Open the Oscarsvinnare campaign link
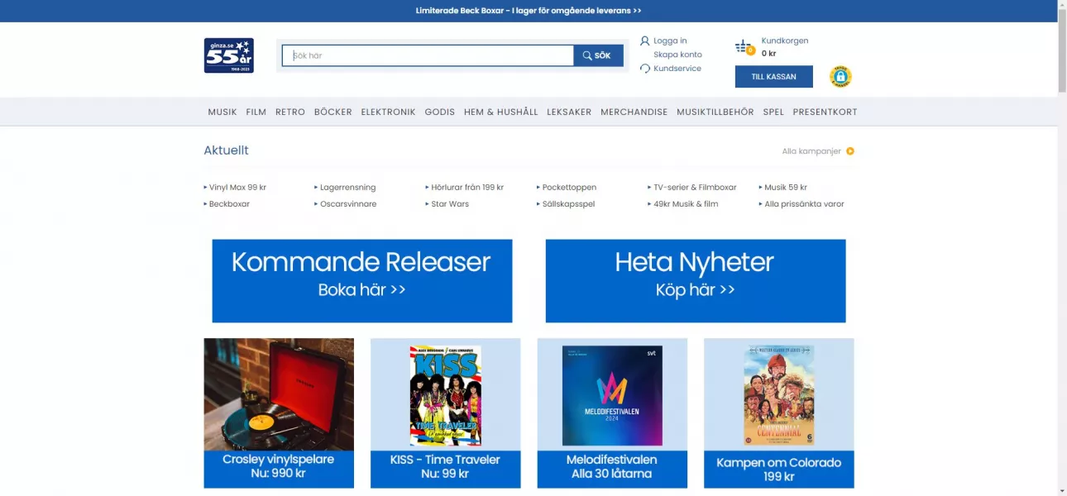The height and width of the screenshot is (496, 1067). (348, 204)
